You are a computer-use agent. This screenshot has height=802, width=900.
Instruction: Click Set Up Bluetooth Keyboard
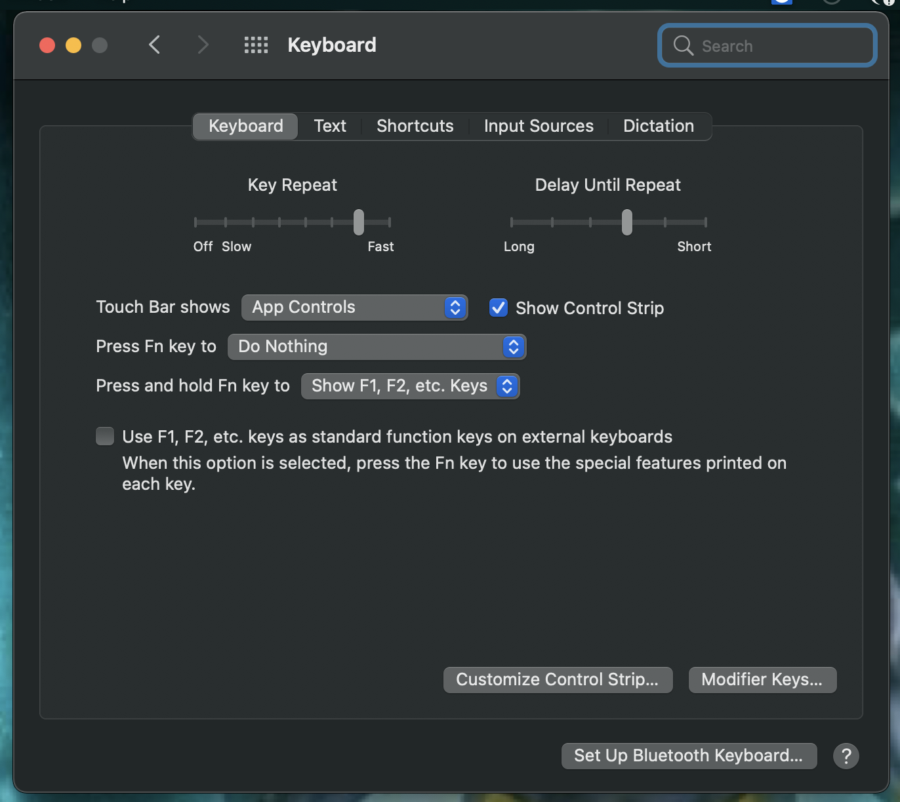pos(689,755)
